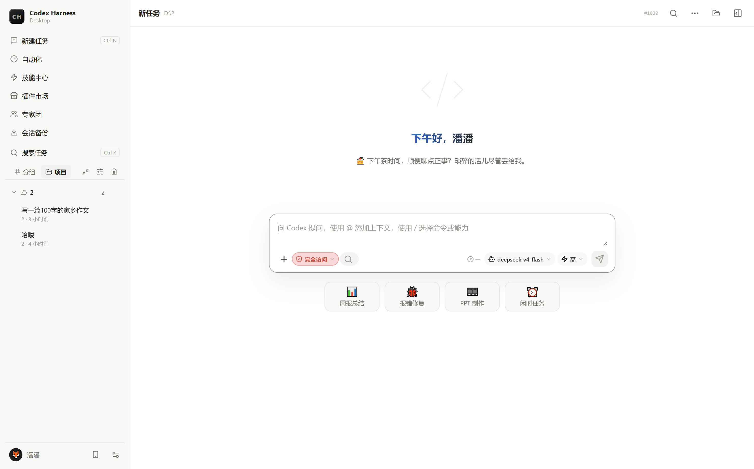This screenshot has width=754, height=469.
Task: Choose the 报错修复 quick action
Action: (x=412, y=296)
